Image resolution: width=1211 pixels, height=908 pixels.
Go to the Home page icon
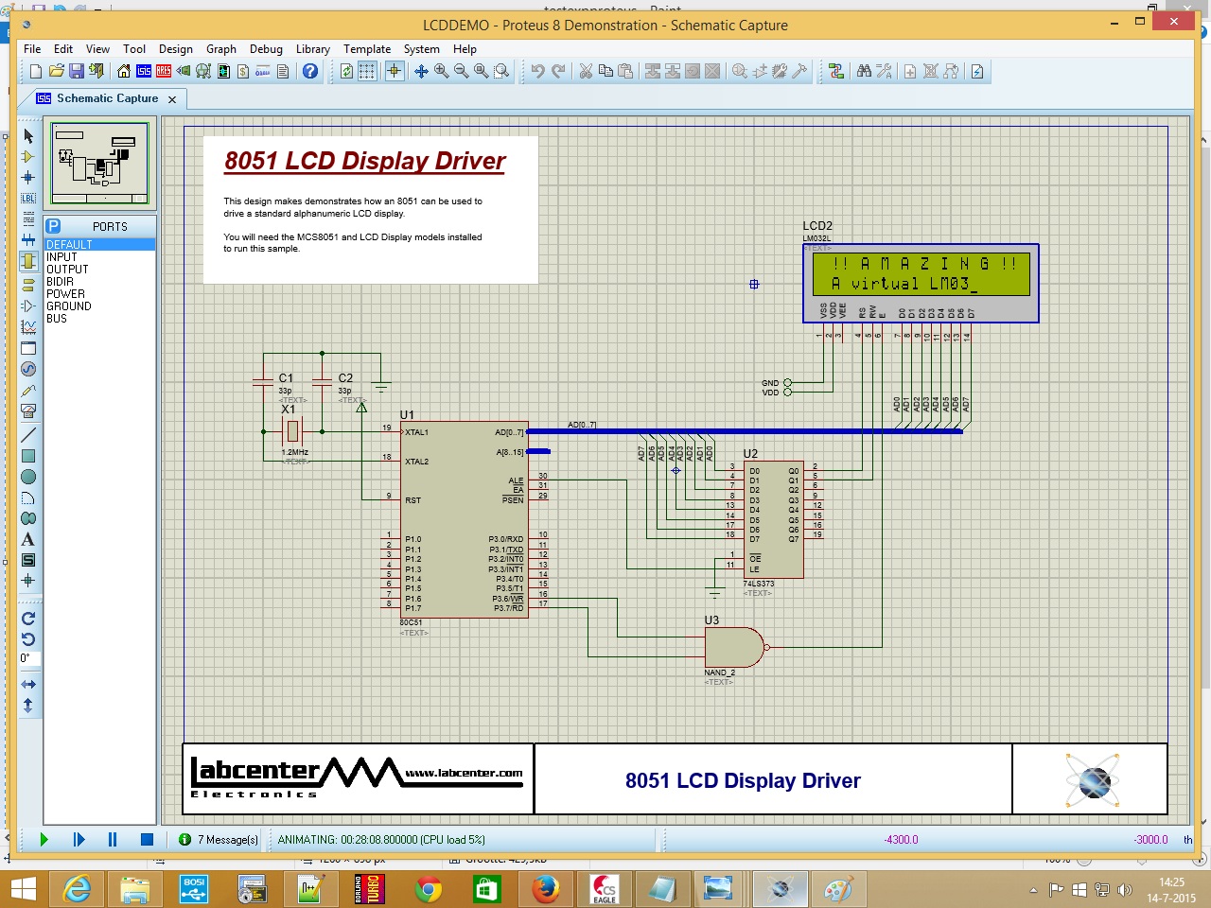point(124,71)
